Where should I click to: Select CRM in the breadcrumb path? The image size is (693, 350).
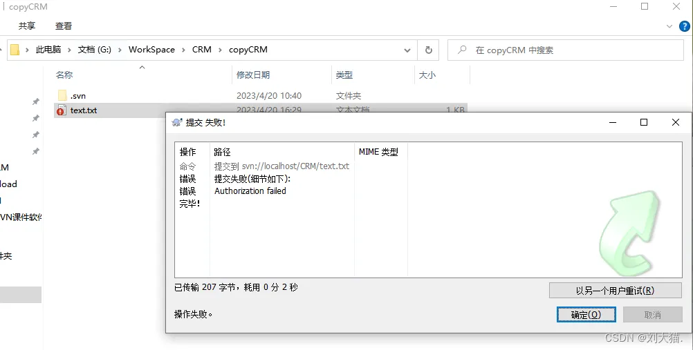[201, 50]
